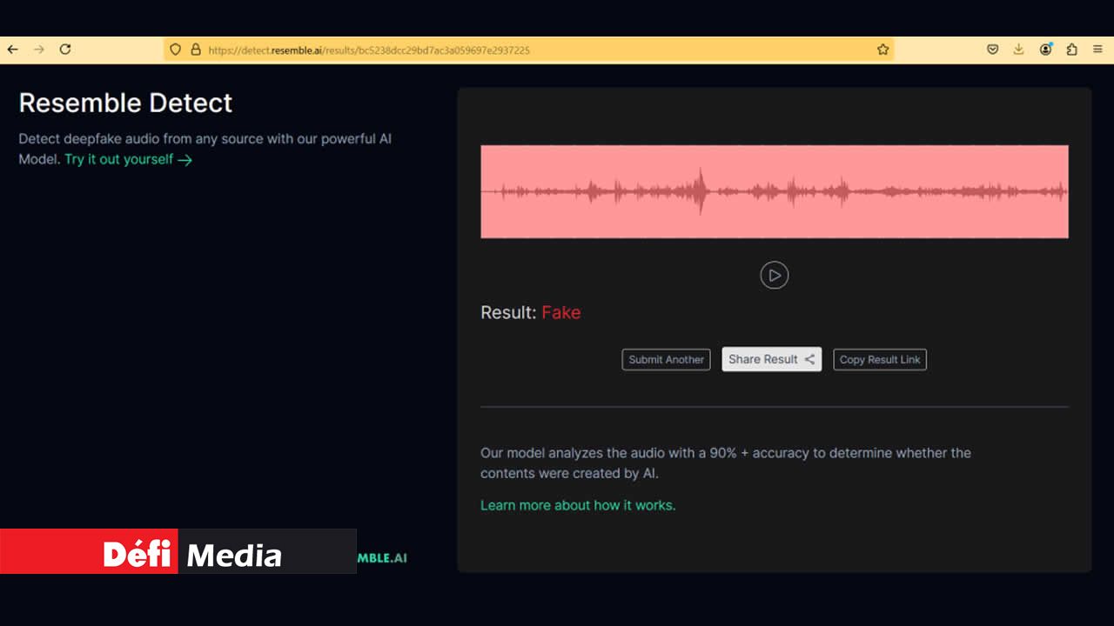Open the tracking protection shield icon
The width and height of the screenshot is (1114, 626).
click(175, 50)
